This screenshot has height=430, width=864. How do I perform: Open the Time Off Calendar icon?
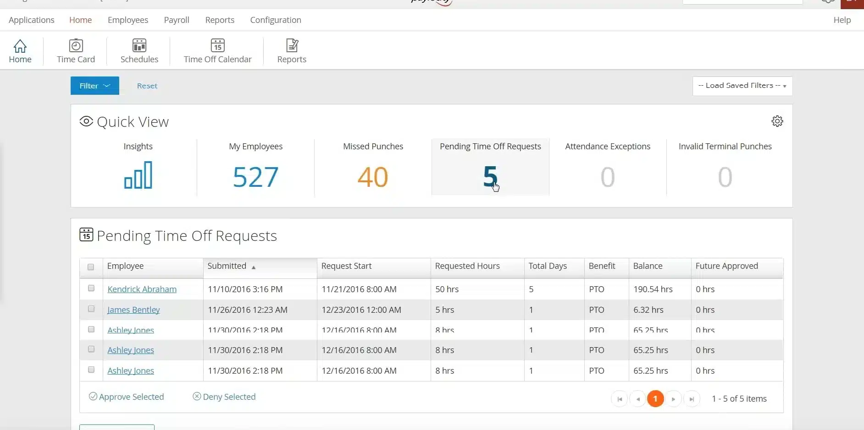pos(217,46)
